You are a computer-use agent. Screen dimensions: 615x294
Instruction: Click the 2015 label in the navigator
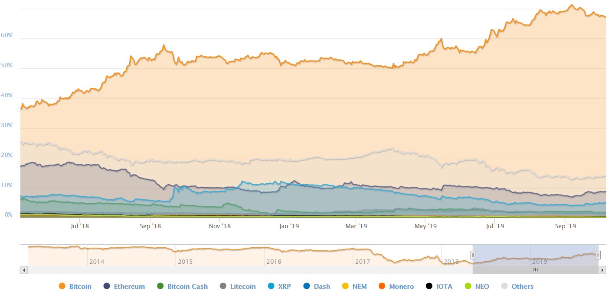point(185,262)
